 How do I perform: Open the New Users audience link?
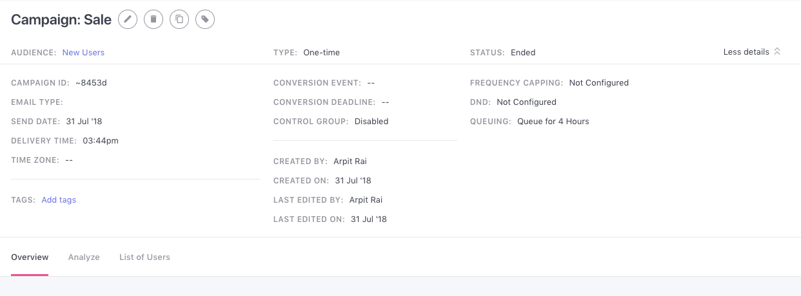[83, 53]
